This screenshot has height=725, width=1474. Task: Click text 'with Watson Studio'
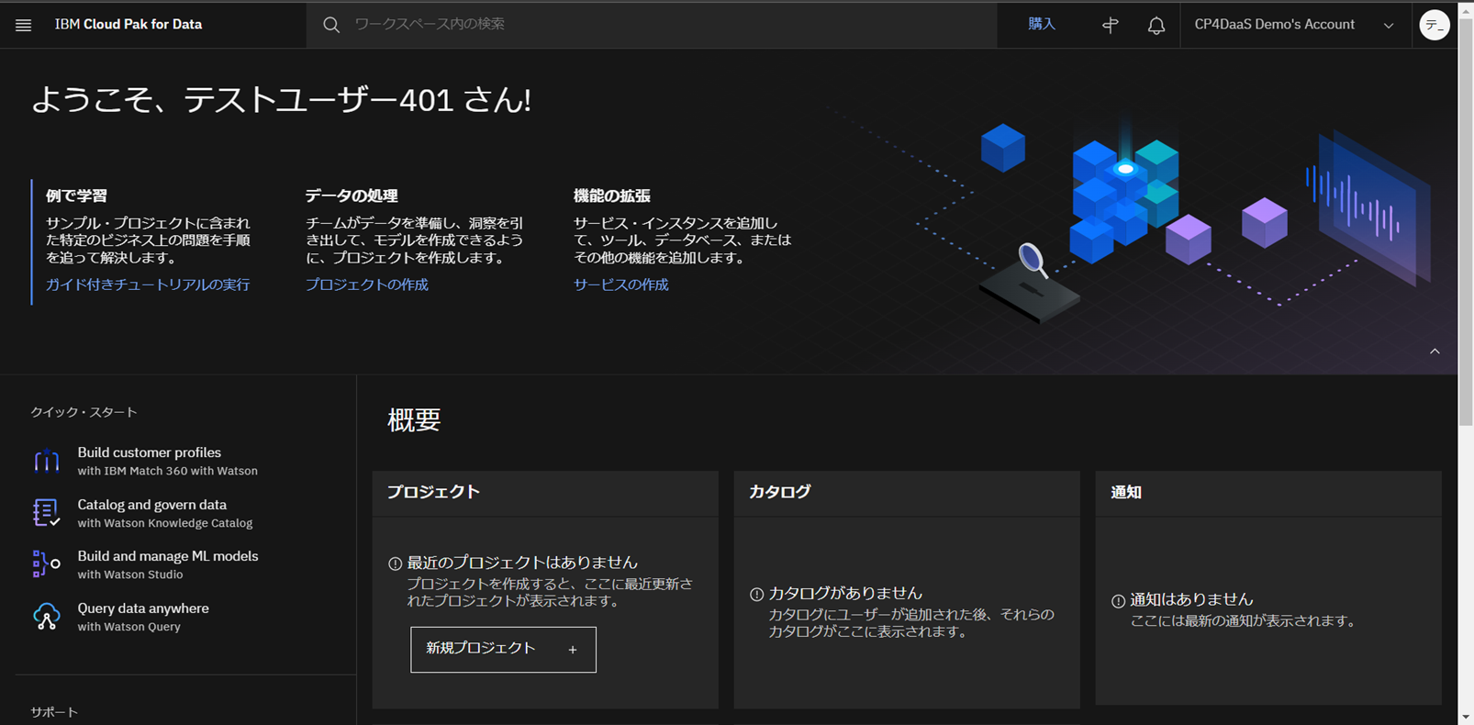[130, 574]
